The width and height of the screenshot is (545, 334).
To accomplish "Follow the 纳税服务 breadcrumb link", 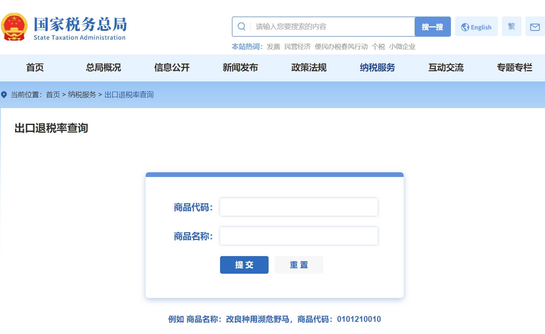I will (82, 95).
